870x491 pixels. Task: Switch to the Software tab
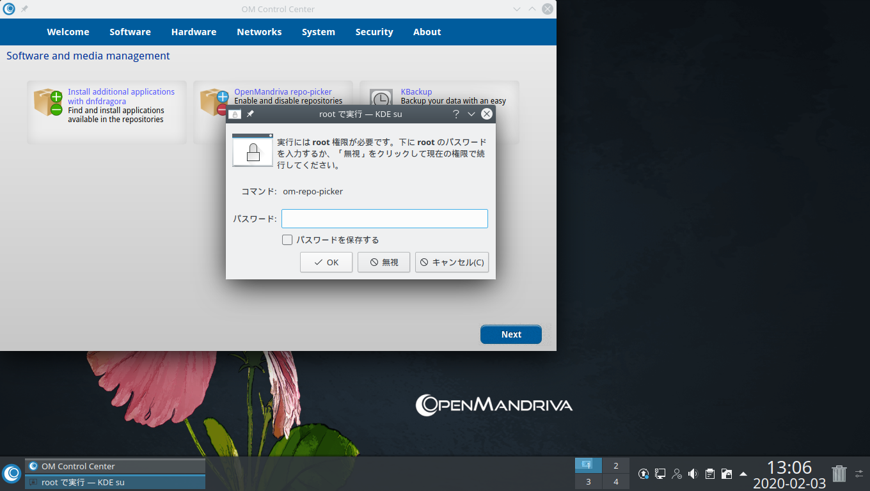130,32
